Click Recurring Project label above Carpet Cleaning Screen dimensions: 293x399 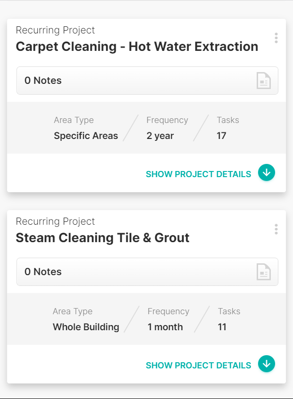(55, 30)
